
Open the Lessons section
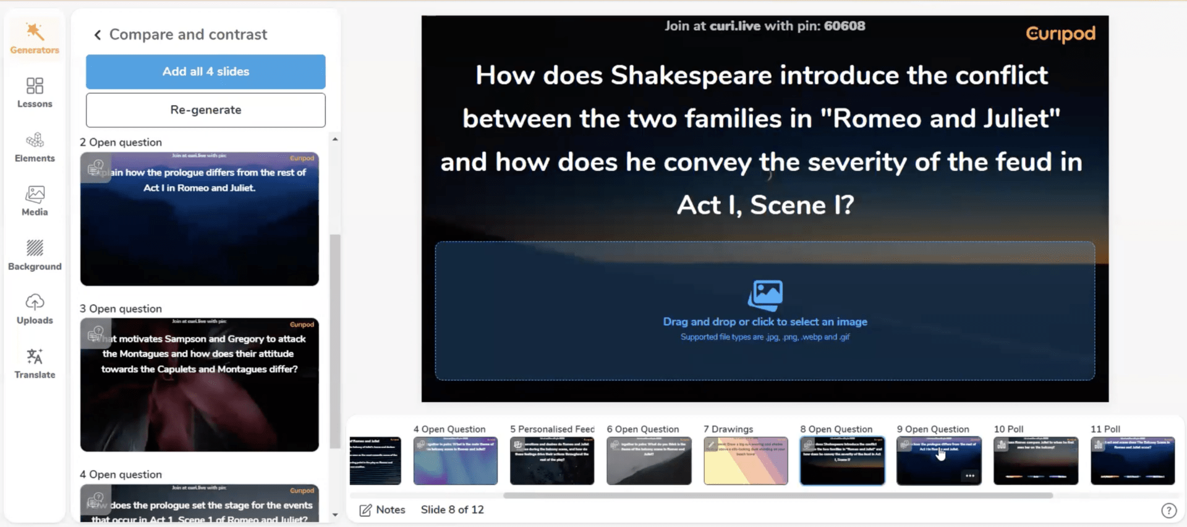click(35, 93)
